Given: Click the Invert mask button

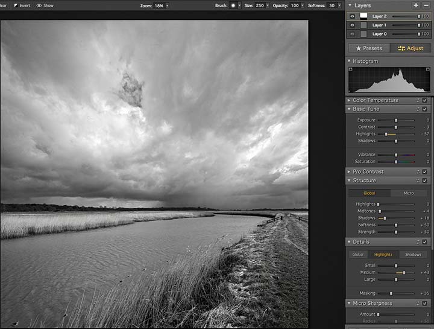Looking at the screenshot, I should coord(22,5).
